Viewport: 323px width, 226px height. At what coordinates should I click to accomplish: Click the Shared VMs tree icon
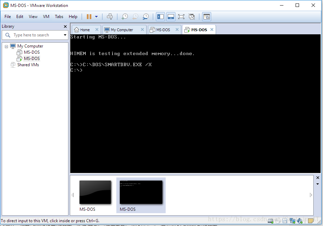pos(13,65)
